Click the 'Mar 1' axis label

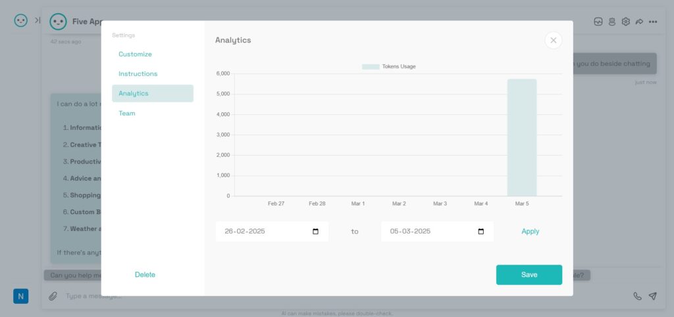[357, 203]
